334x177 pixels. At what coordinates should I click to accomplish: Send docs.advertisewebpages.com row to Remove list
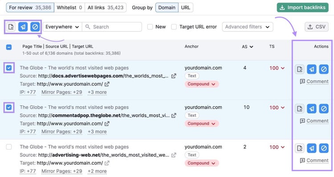(312, 69)
